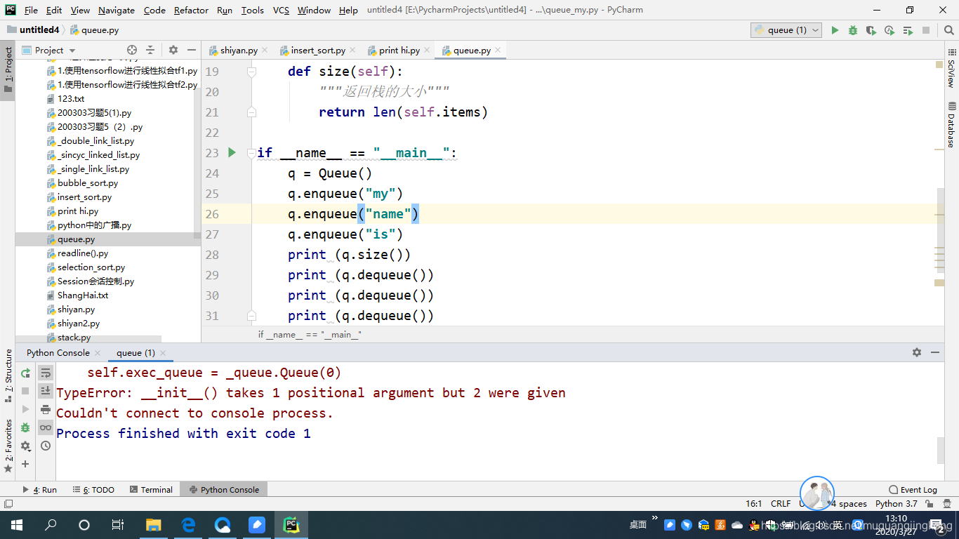Screen dimensions: 959x539
Task: Toggle the 1: Project side tab
Action: click(x=8, y=69)
